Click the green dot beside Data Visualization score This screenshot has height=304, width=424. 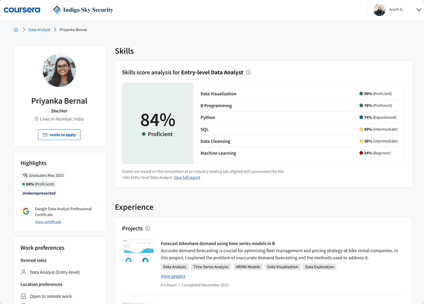(x=361, y=94)
